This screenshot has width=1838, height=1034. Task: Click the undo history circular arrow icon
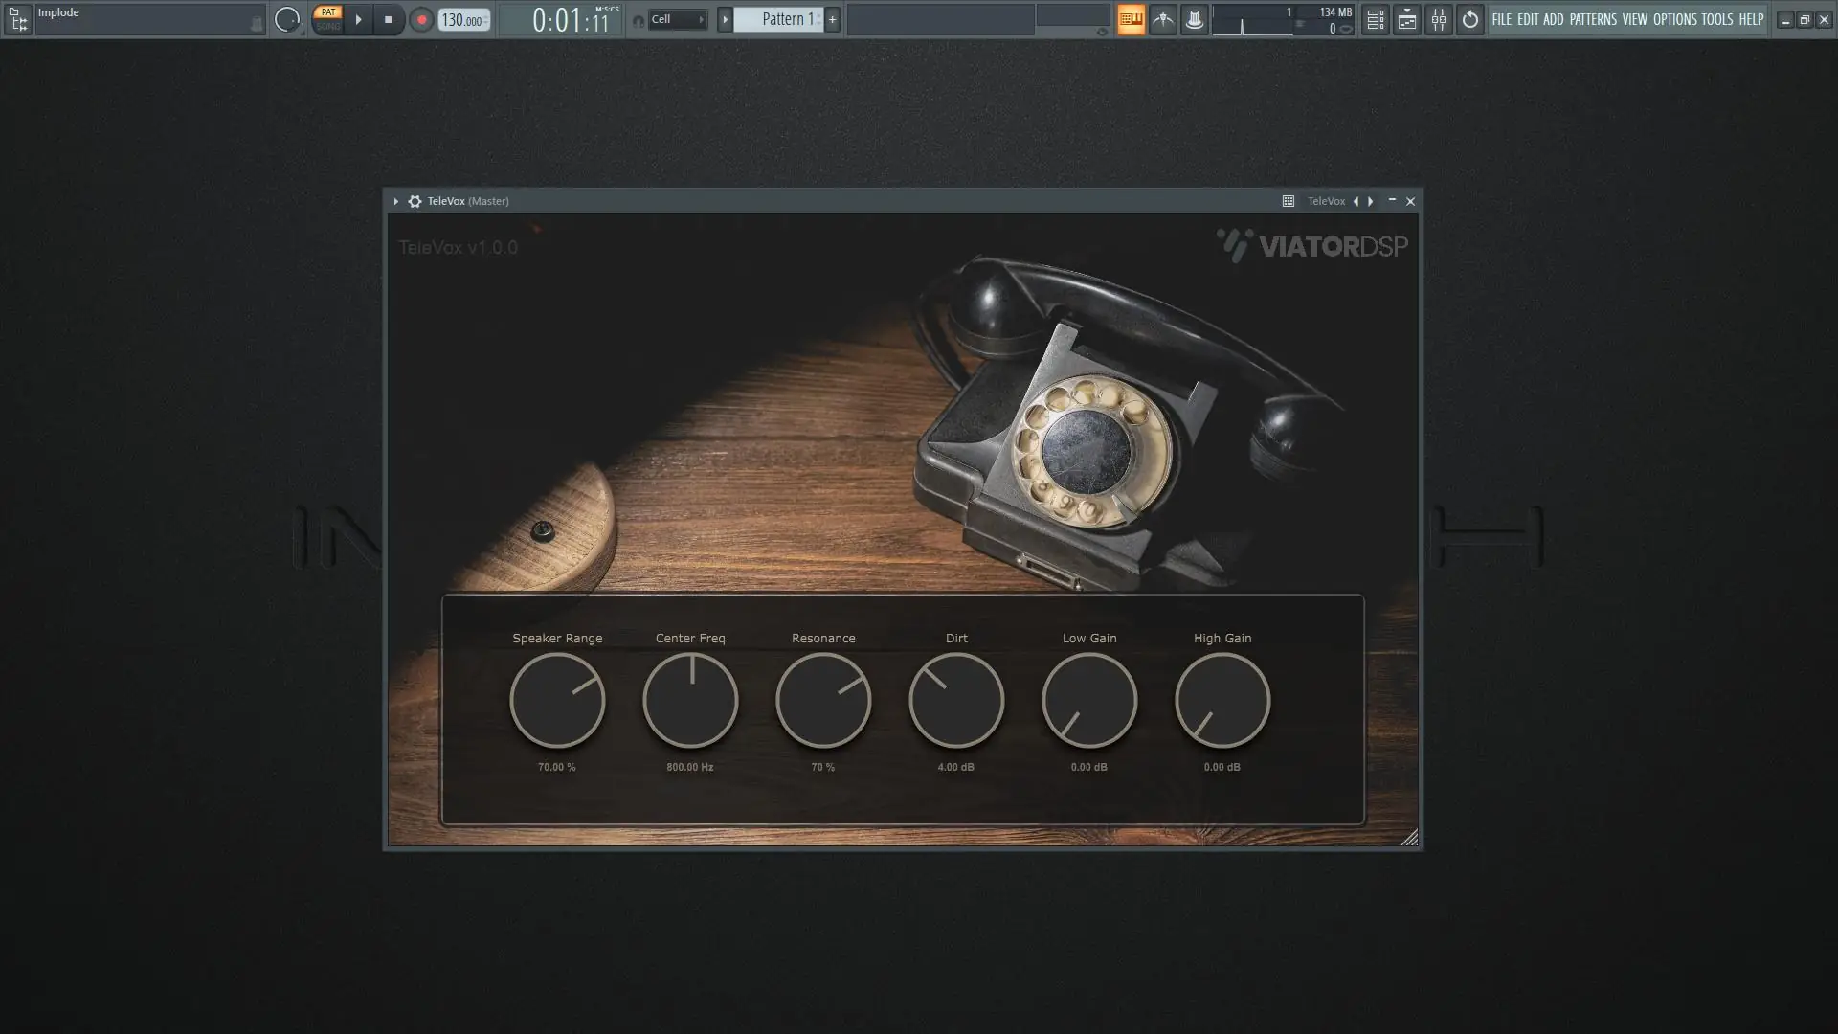pyautogui.click(x=1470, y=19)
